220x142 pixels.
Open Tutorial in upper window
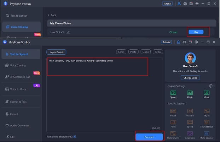[167, 4]
